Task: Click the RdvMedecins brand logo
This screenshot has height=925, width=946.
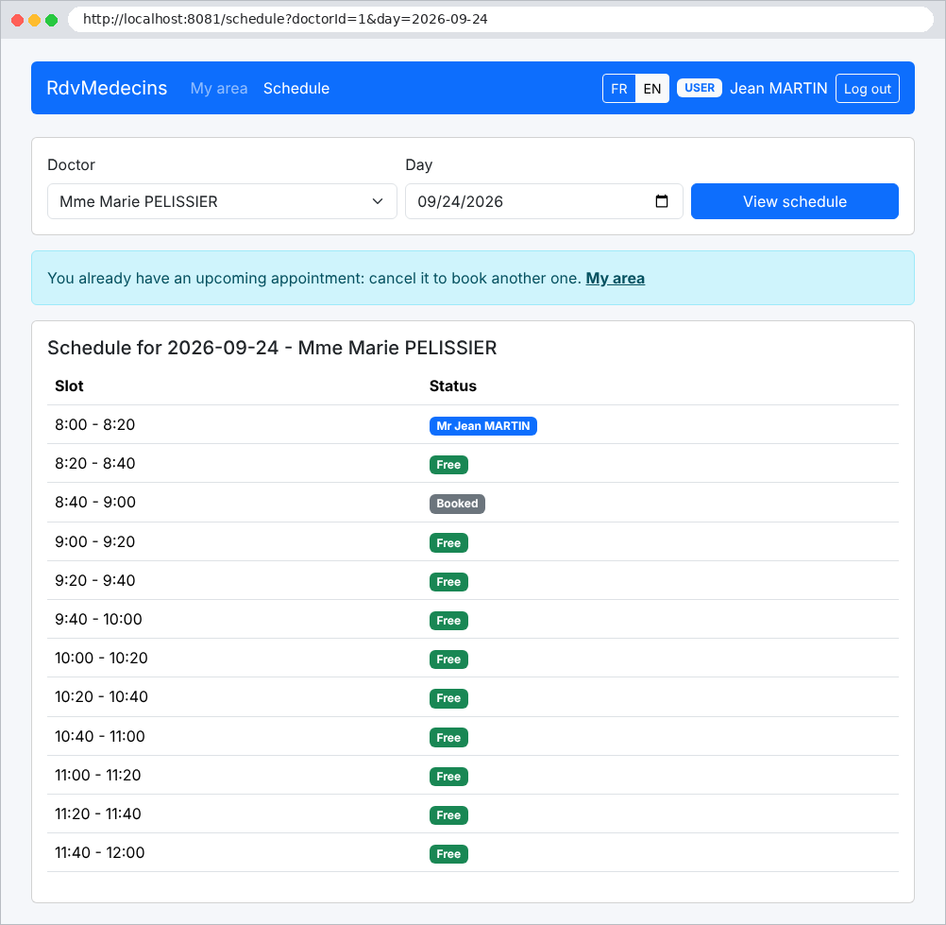Action: pos(107,88)
